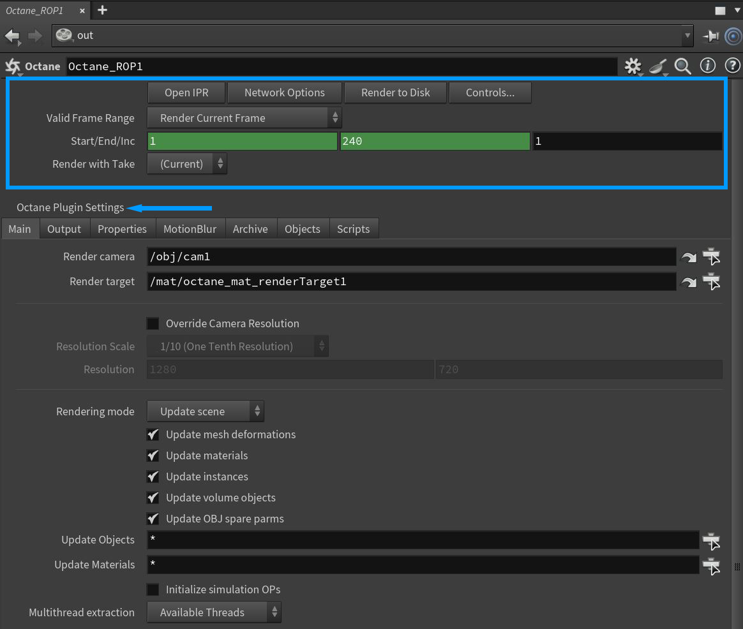Screen dimensions: 743x629
Task: Jump to the Render camera operator arrow icon
Action: [689, 257]
